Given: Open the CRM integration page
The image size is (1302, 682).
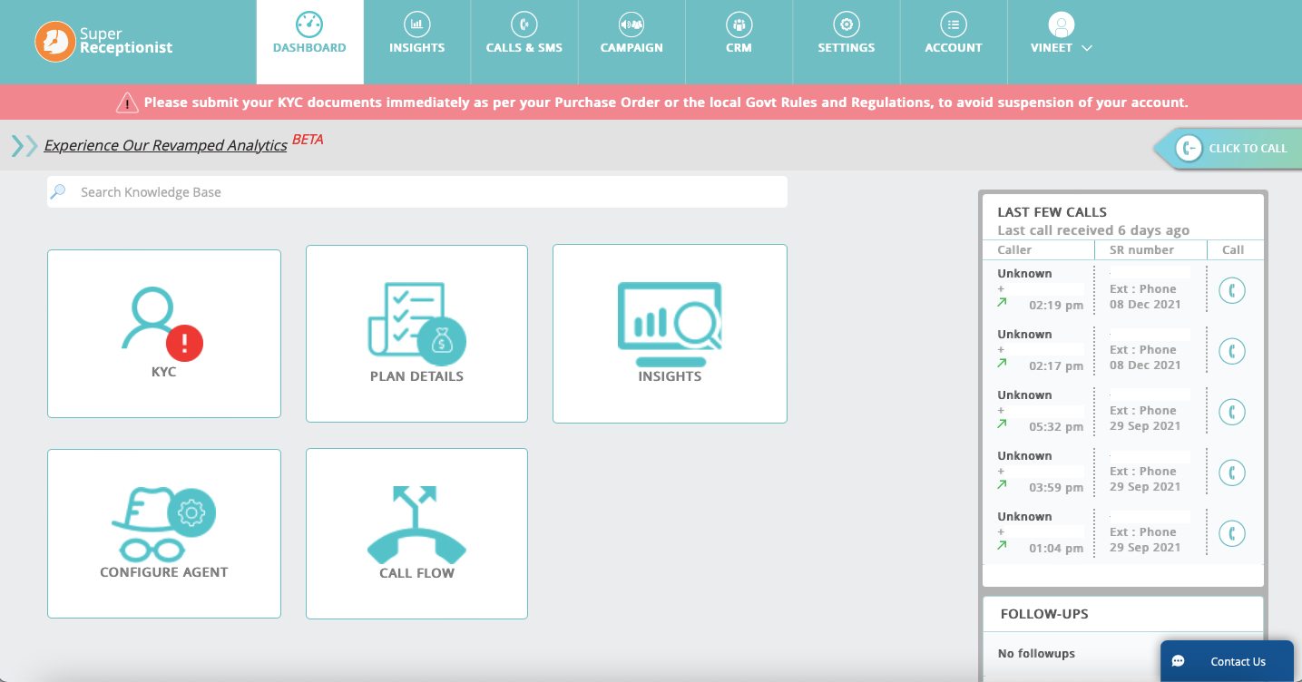Looking at the screenshot, I should pos(739,36).
